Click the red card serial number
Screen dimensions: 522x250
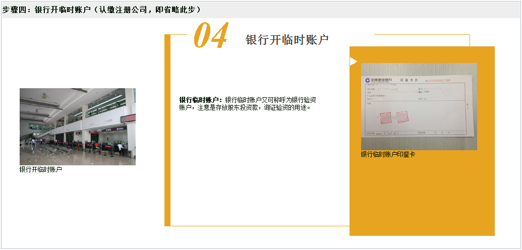[439, 80]
